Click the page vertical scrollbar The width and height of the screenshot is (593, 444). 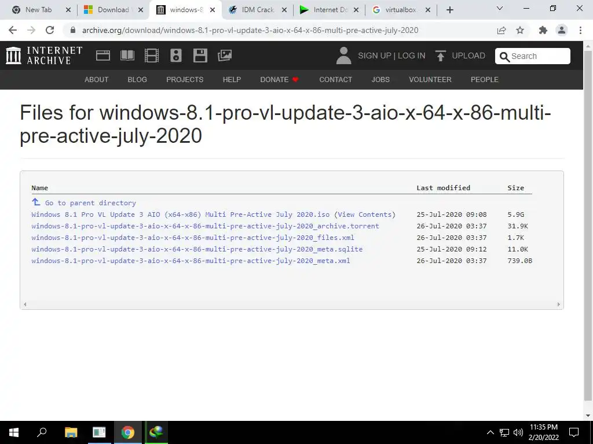pos(588,227)
